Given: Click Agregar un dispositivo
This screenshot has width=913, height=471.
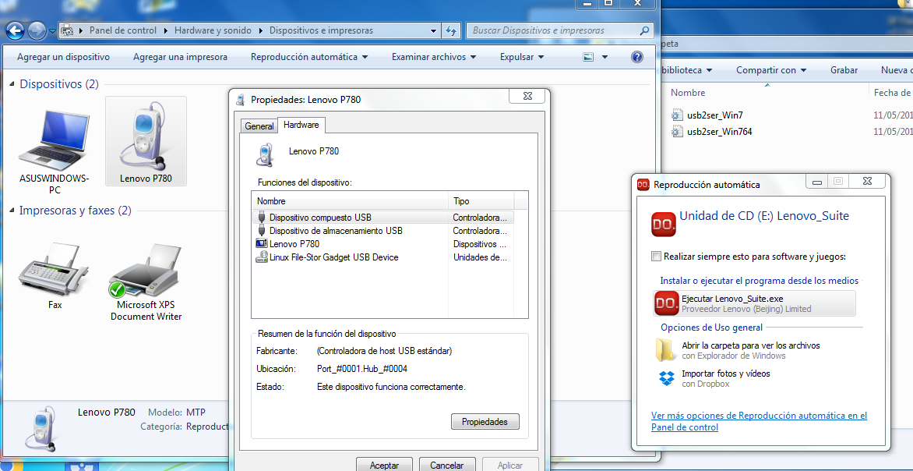Looking at the screenshot, I should click(x=63, y=57).
